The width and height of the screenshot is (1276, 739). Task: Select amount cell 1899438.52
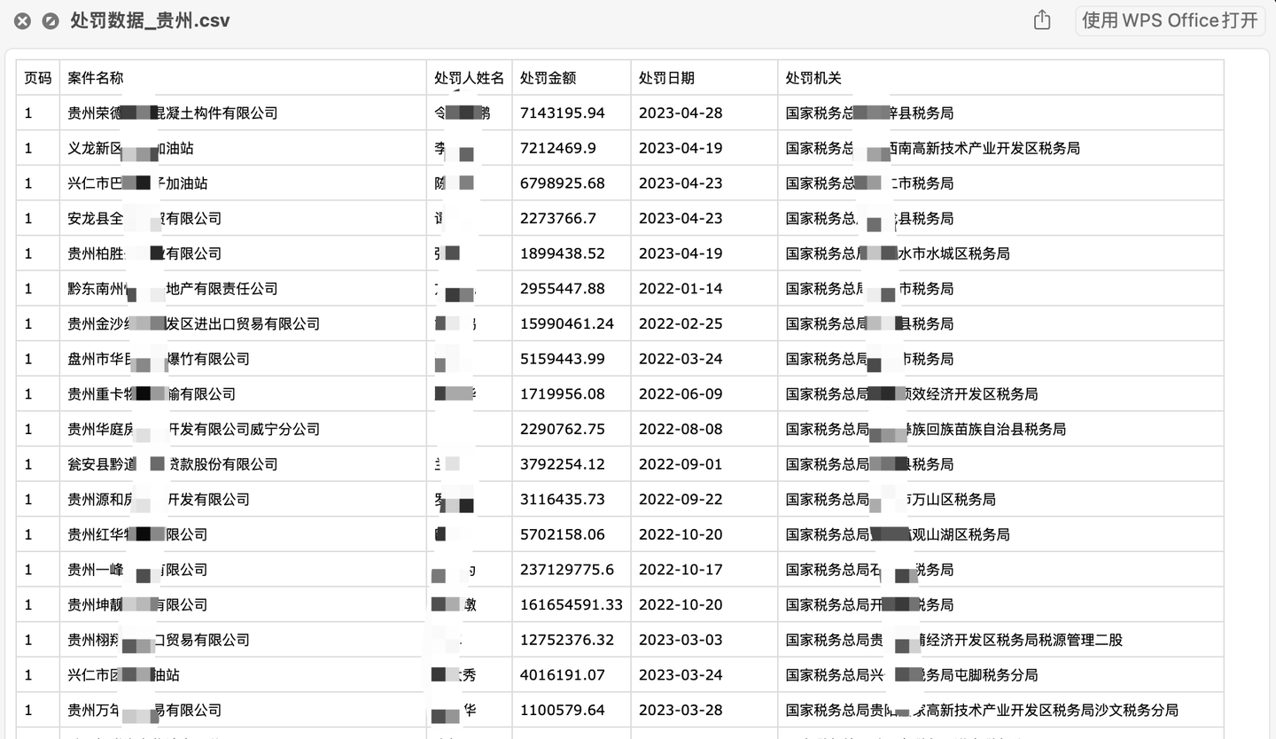(572, 253)
